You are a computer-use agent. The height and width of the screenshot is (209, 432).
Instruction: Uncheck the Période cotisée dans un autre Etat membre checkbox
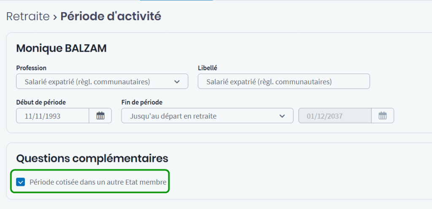[x=20, y=182]
